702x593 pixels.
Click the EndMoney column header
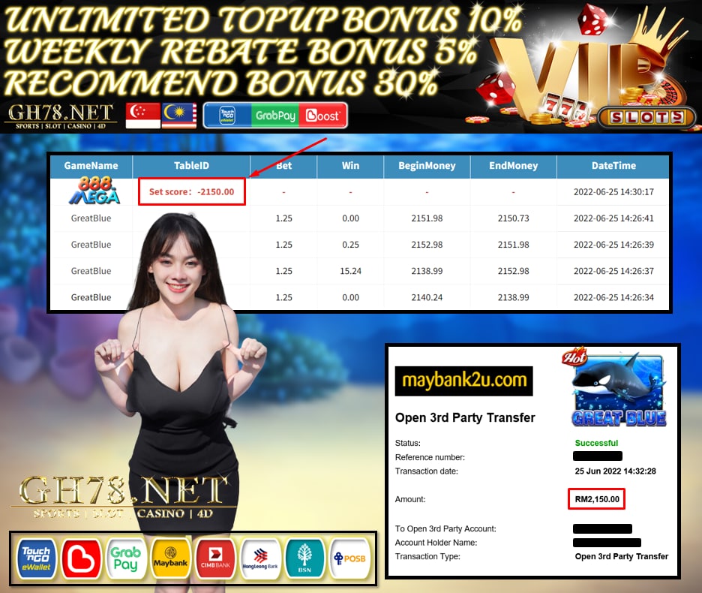513,165
